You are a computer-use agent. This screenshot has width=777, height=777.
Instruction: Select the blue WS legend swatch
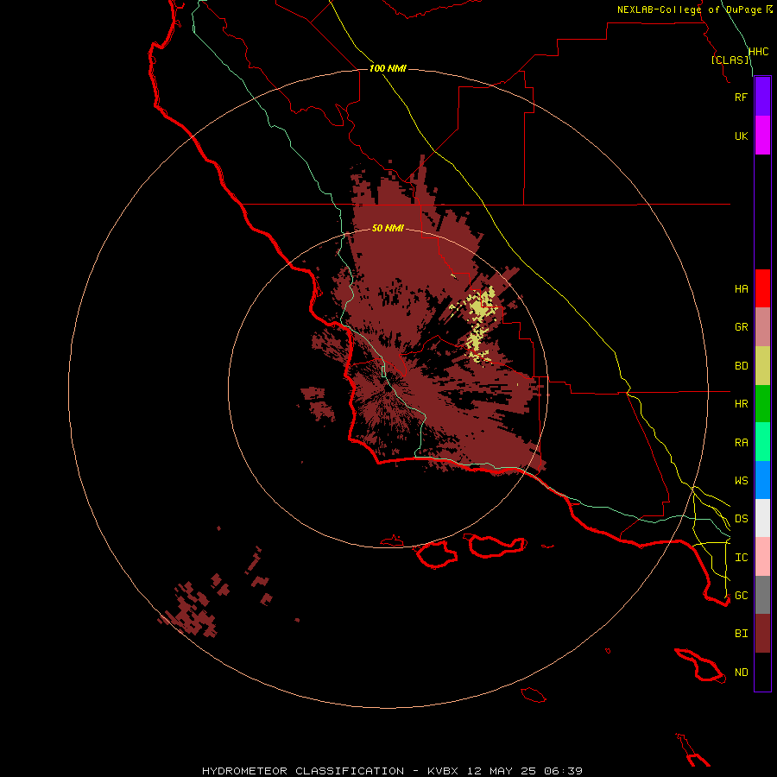pos(762,480)
